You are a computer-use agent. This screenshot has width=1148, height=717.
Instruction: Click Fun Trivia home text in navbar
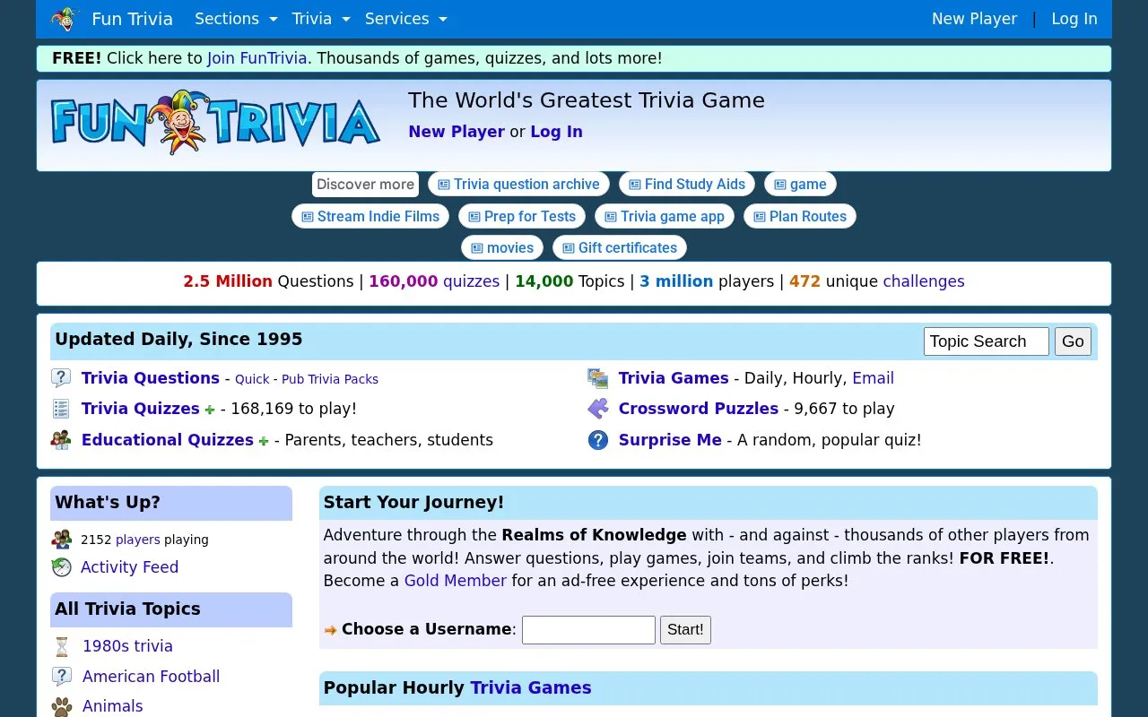click(x=132, y=19)
